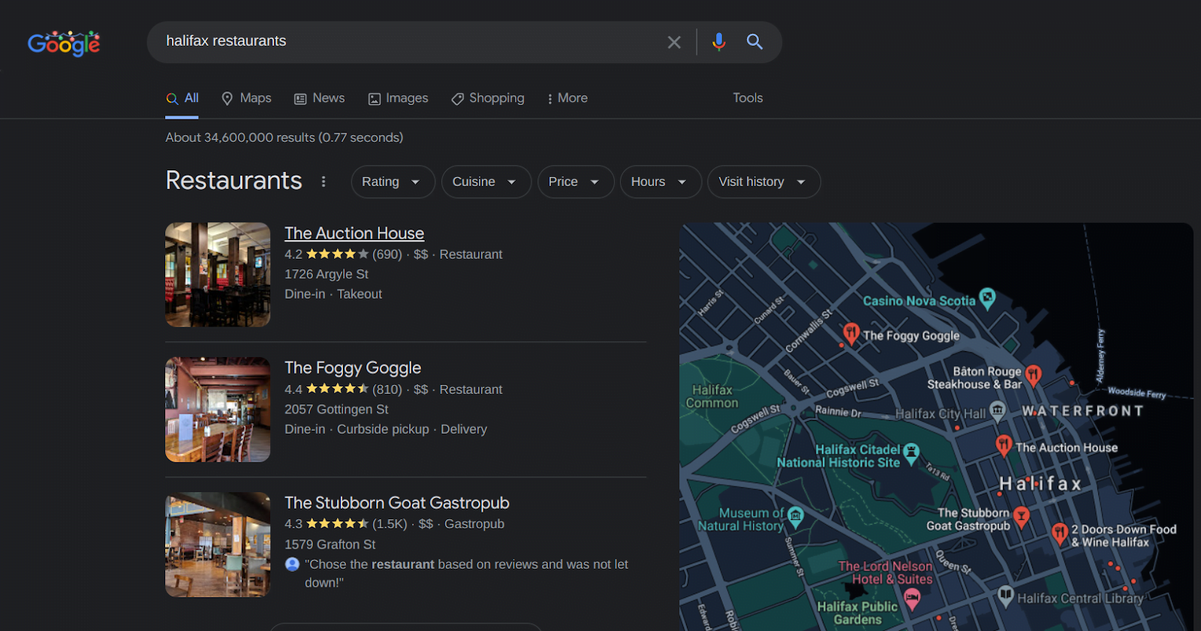Click Baton Rouge Steakhouse map pin
Screen dimensions: 1201x631
click(1033, 374)
